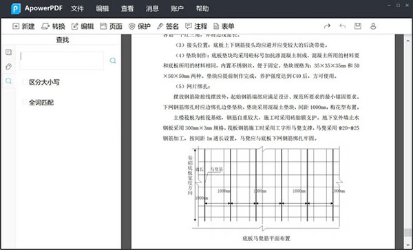413x250 pixels.
Task: Open the 文件 menu
Action: (77, 9)
